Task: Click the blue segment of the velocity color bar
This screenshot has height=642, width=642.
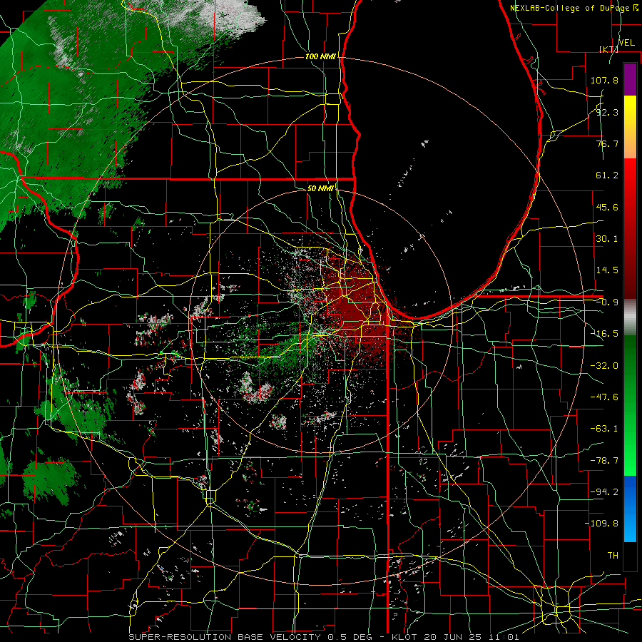Action: coord(630,509)
